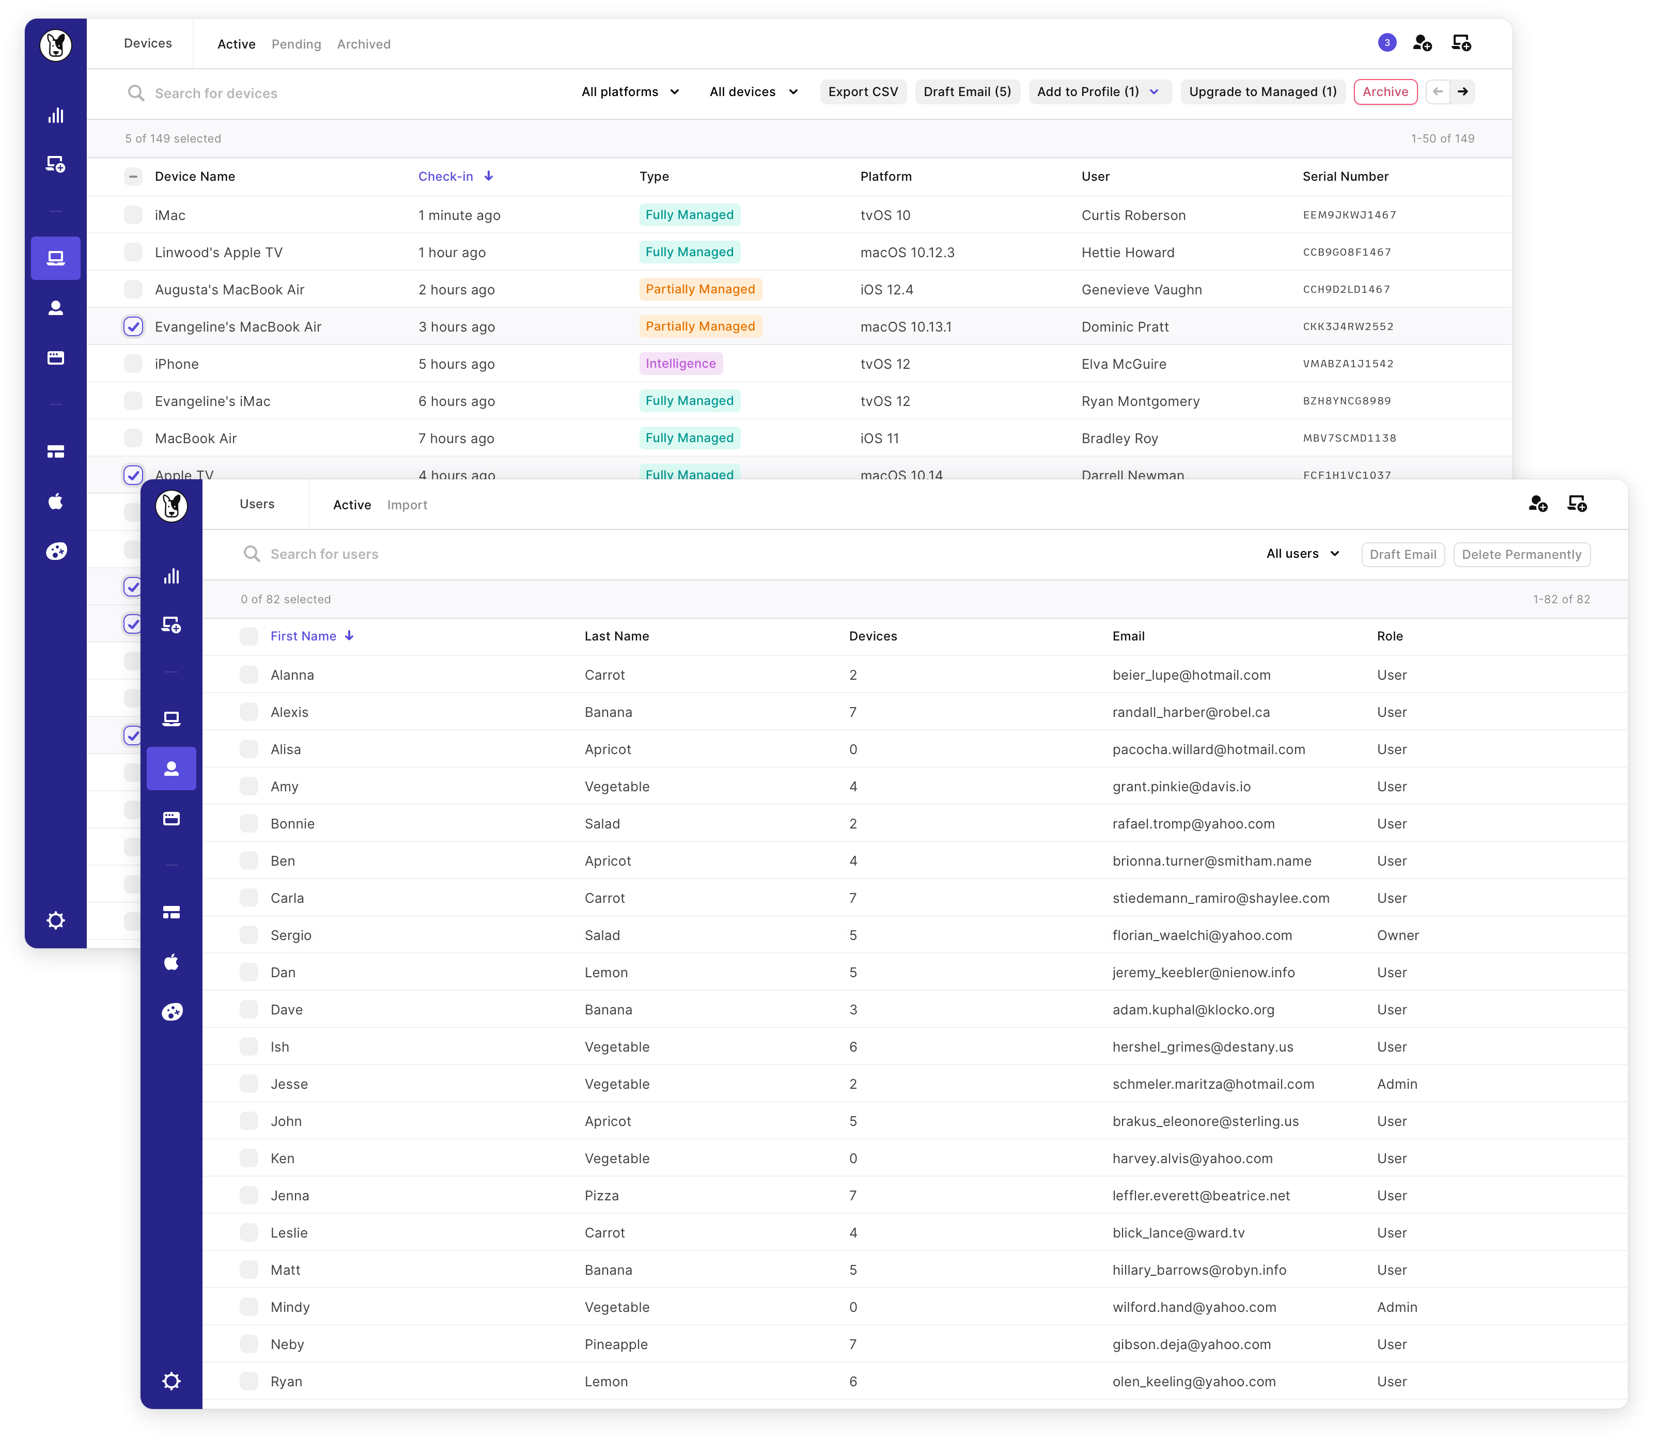Image resolution: width=1653 pixels, height=1440 pixels.
Task: Check Linwood's Apple TV checkbox
Action: [x=133, y=252]
